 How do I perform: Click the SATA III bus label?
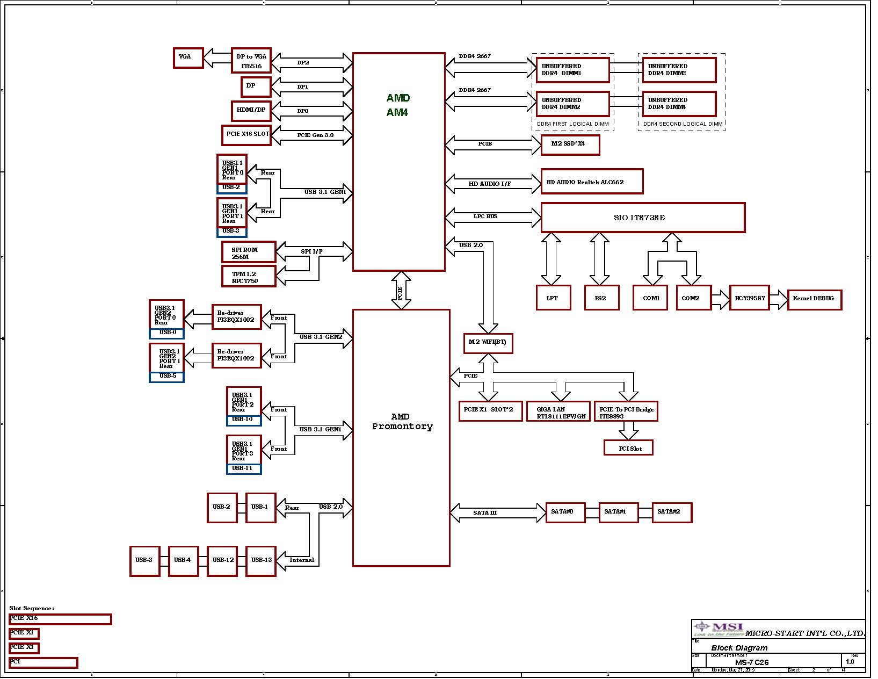(x=485, y=512)
